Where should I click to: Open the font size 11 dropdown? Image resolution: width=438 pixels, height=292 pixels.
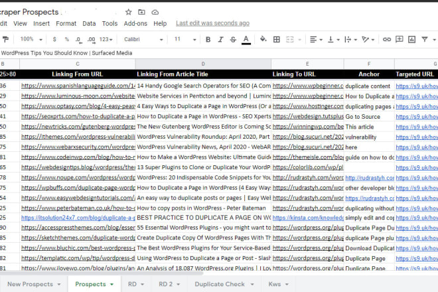pyautogui.click(x=185, y=39)
